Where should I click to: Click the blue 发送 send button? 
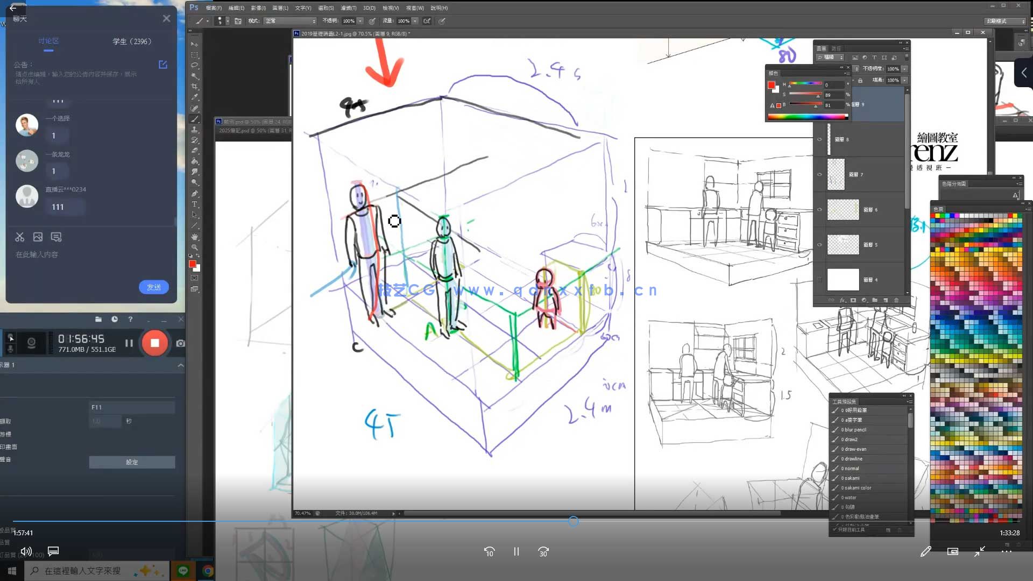[x=154, y=287]
